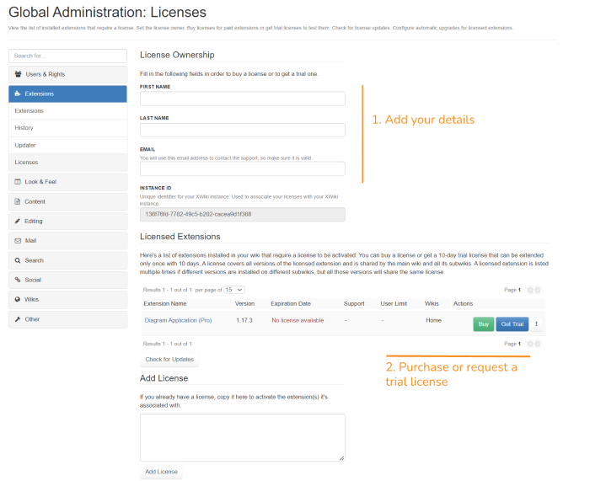Click the Users & Rights group icon
The height and width of the screenshot is (481, 590).
(18, 74)
